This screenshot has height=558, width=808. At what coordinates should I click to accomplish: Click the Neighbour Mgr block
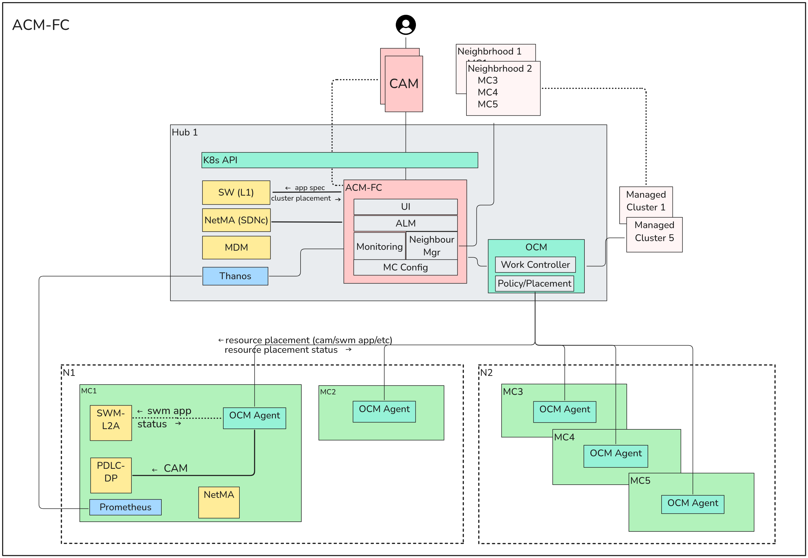click(x=432, y=245)
